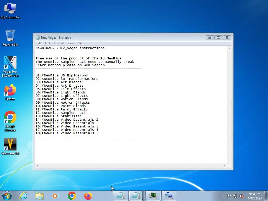Click the horizontal scrollbar left arrow
This screenshot has height=201, width=268.
37,165
